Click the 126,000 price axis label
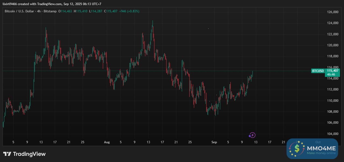 pyautogui.click(x=332, y=12)
